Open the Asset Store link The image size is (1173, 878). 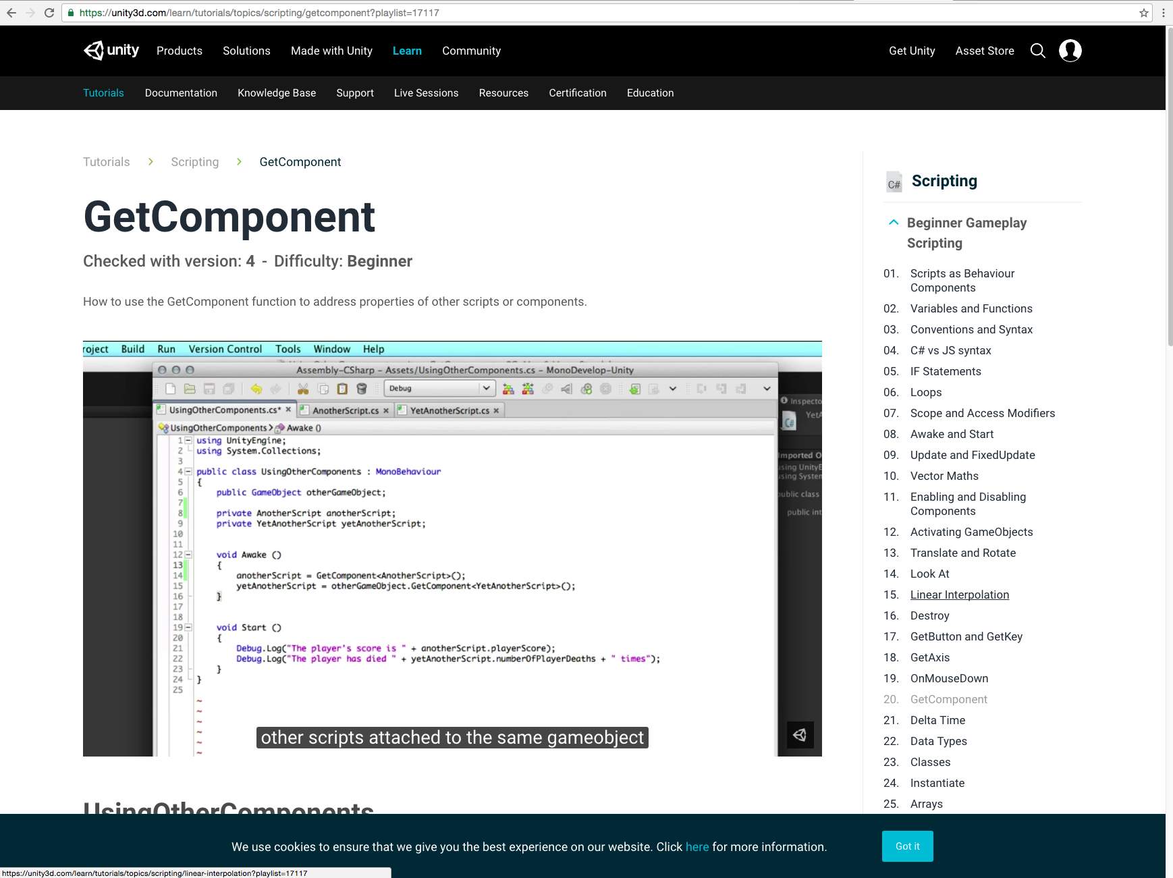click(x=985, y=51)
